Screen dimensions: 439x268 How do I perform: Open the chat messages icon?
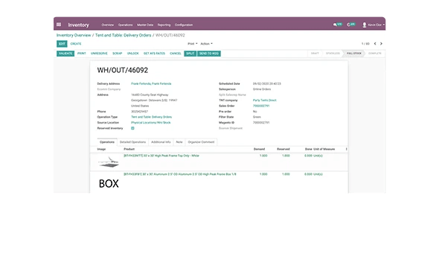[x=335, y=25]
